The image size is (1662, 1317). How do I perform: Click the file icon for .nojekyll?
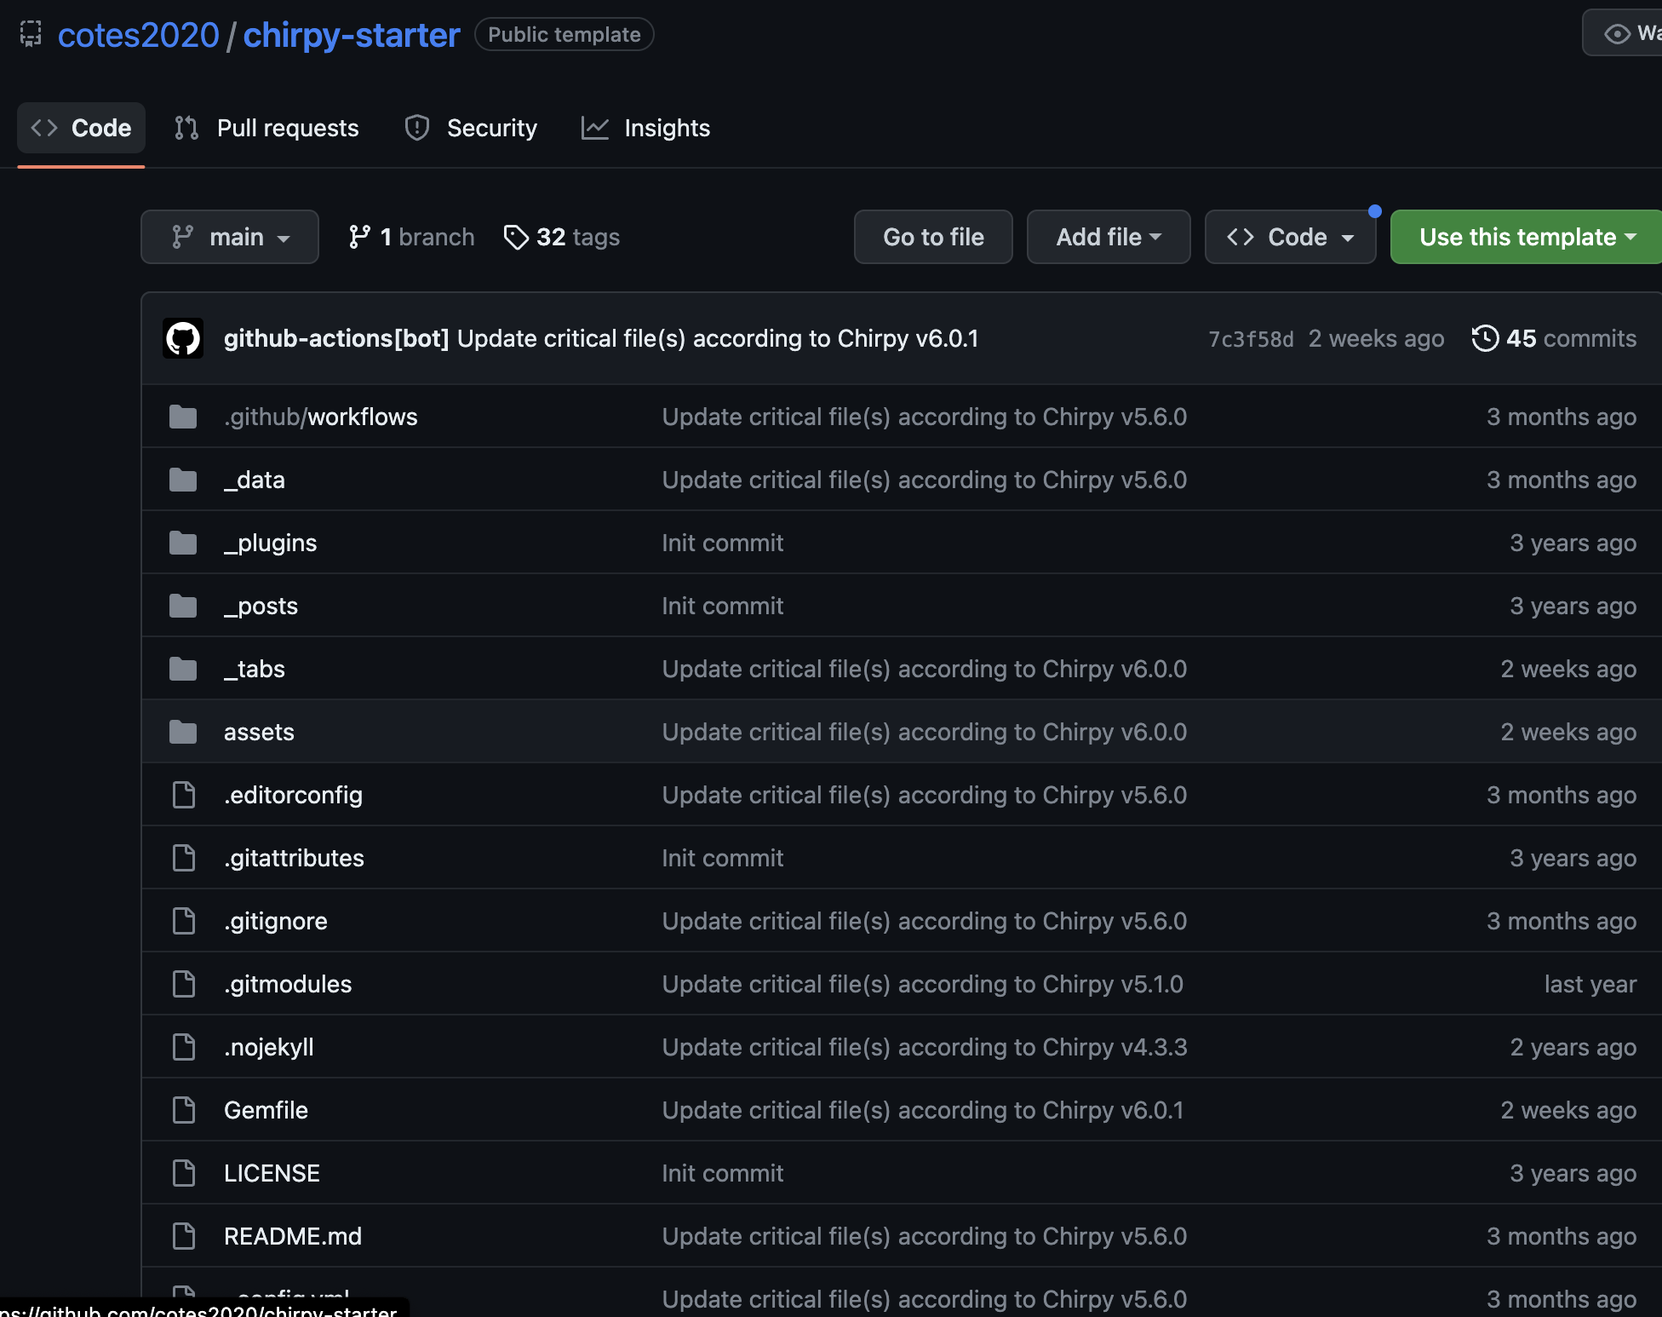(184, 1047)
